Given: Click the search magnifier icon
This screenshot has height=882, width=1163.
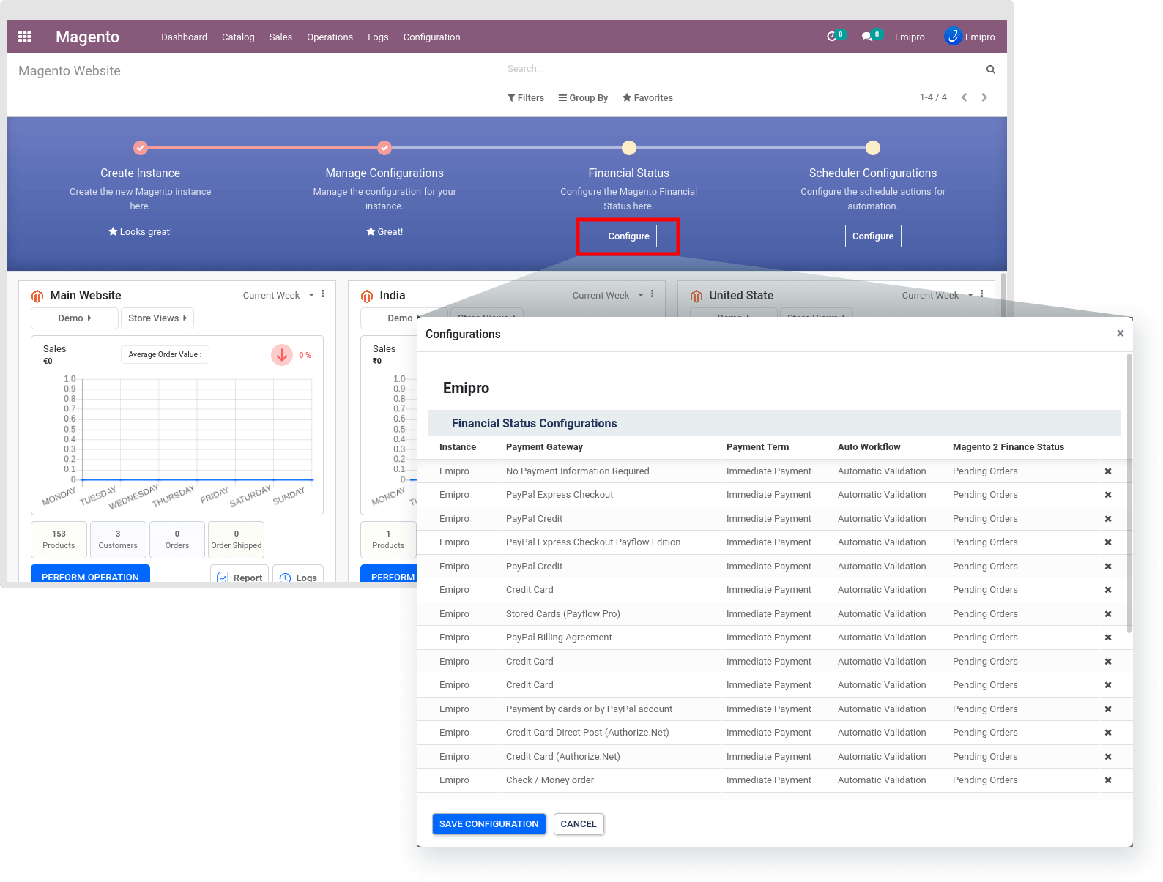Looking at the screenshot, I should click(x=990, y=70).
